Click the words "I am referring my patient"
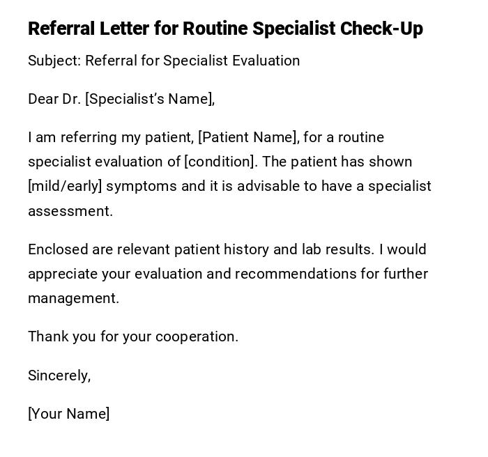Image resolution: width=488 pixels, height=457 pixels. (110, 137)
